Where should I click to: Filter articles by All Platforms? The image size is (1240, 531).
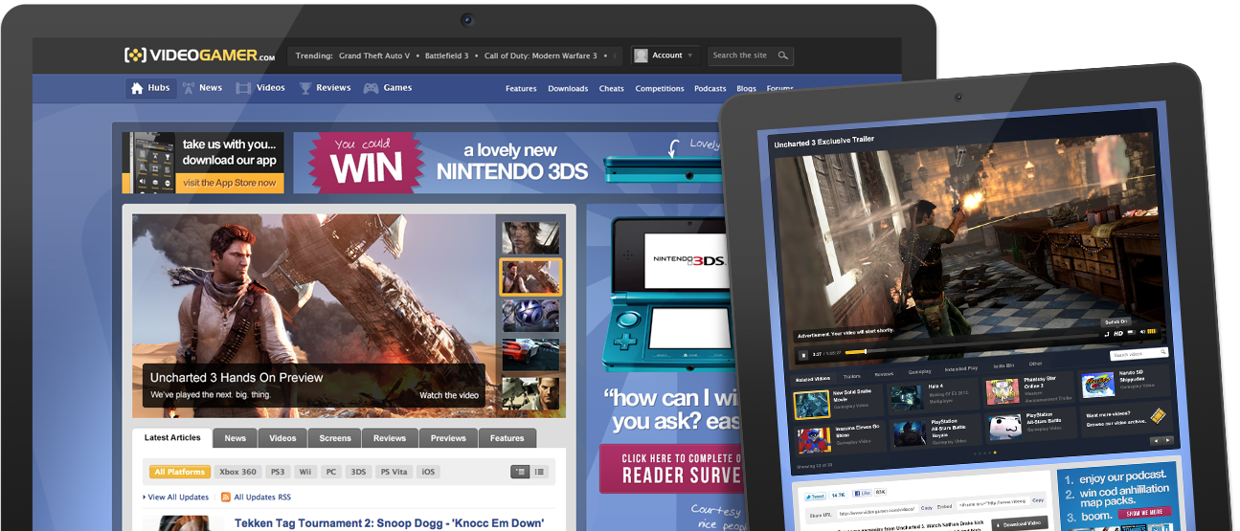[x=180, y=472]
